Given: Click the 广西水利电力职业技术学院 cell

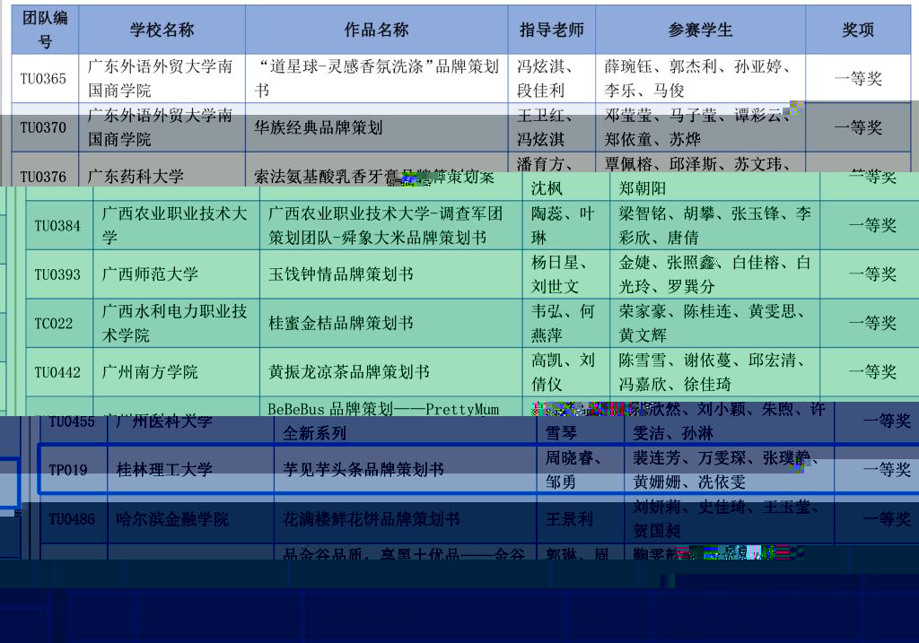Looking at the screenshot, I should (176, 323).
